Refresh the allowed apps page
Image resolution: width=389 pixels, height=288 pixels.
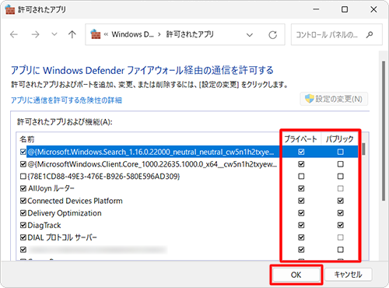[273, 35]
